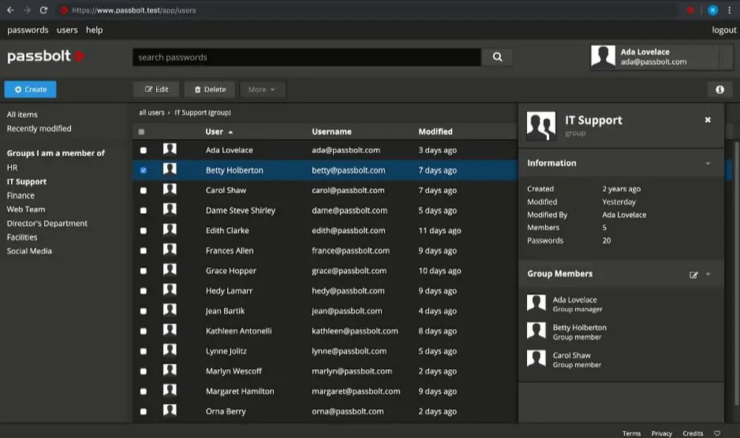This screenshot has height=438, width=740.
Task: Check the Grace Hopper row checkbox
Action: pyautogui.click(x=144, y=271)
